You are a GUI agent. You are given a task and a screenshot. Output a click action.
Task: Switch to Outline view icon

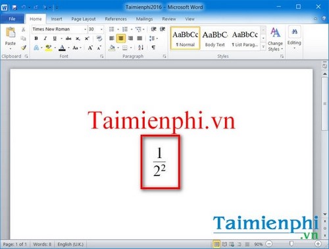pos(240,244)
